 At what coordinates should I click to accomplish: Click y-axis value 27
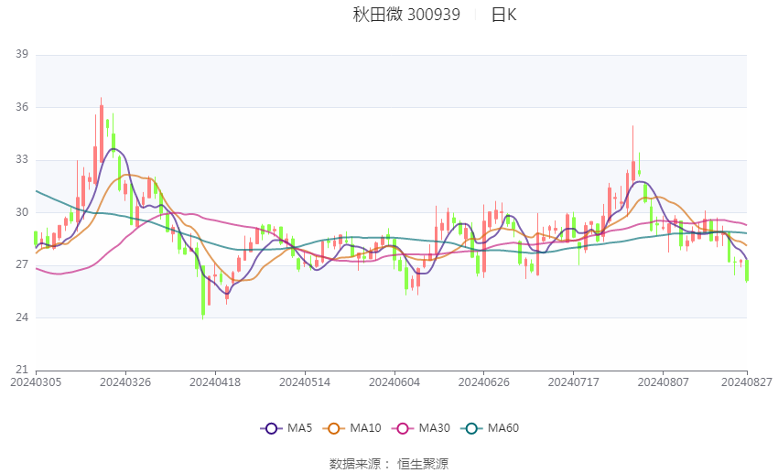coord(22,264)
